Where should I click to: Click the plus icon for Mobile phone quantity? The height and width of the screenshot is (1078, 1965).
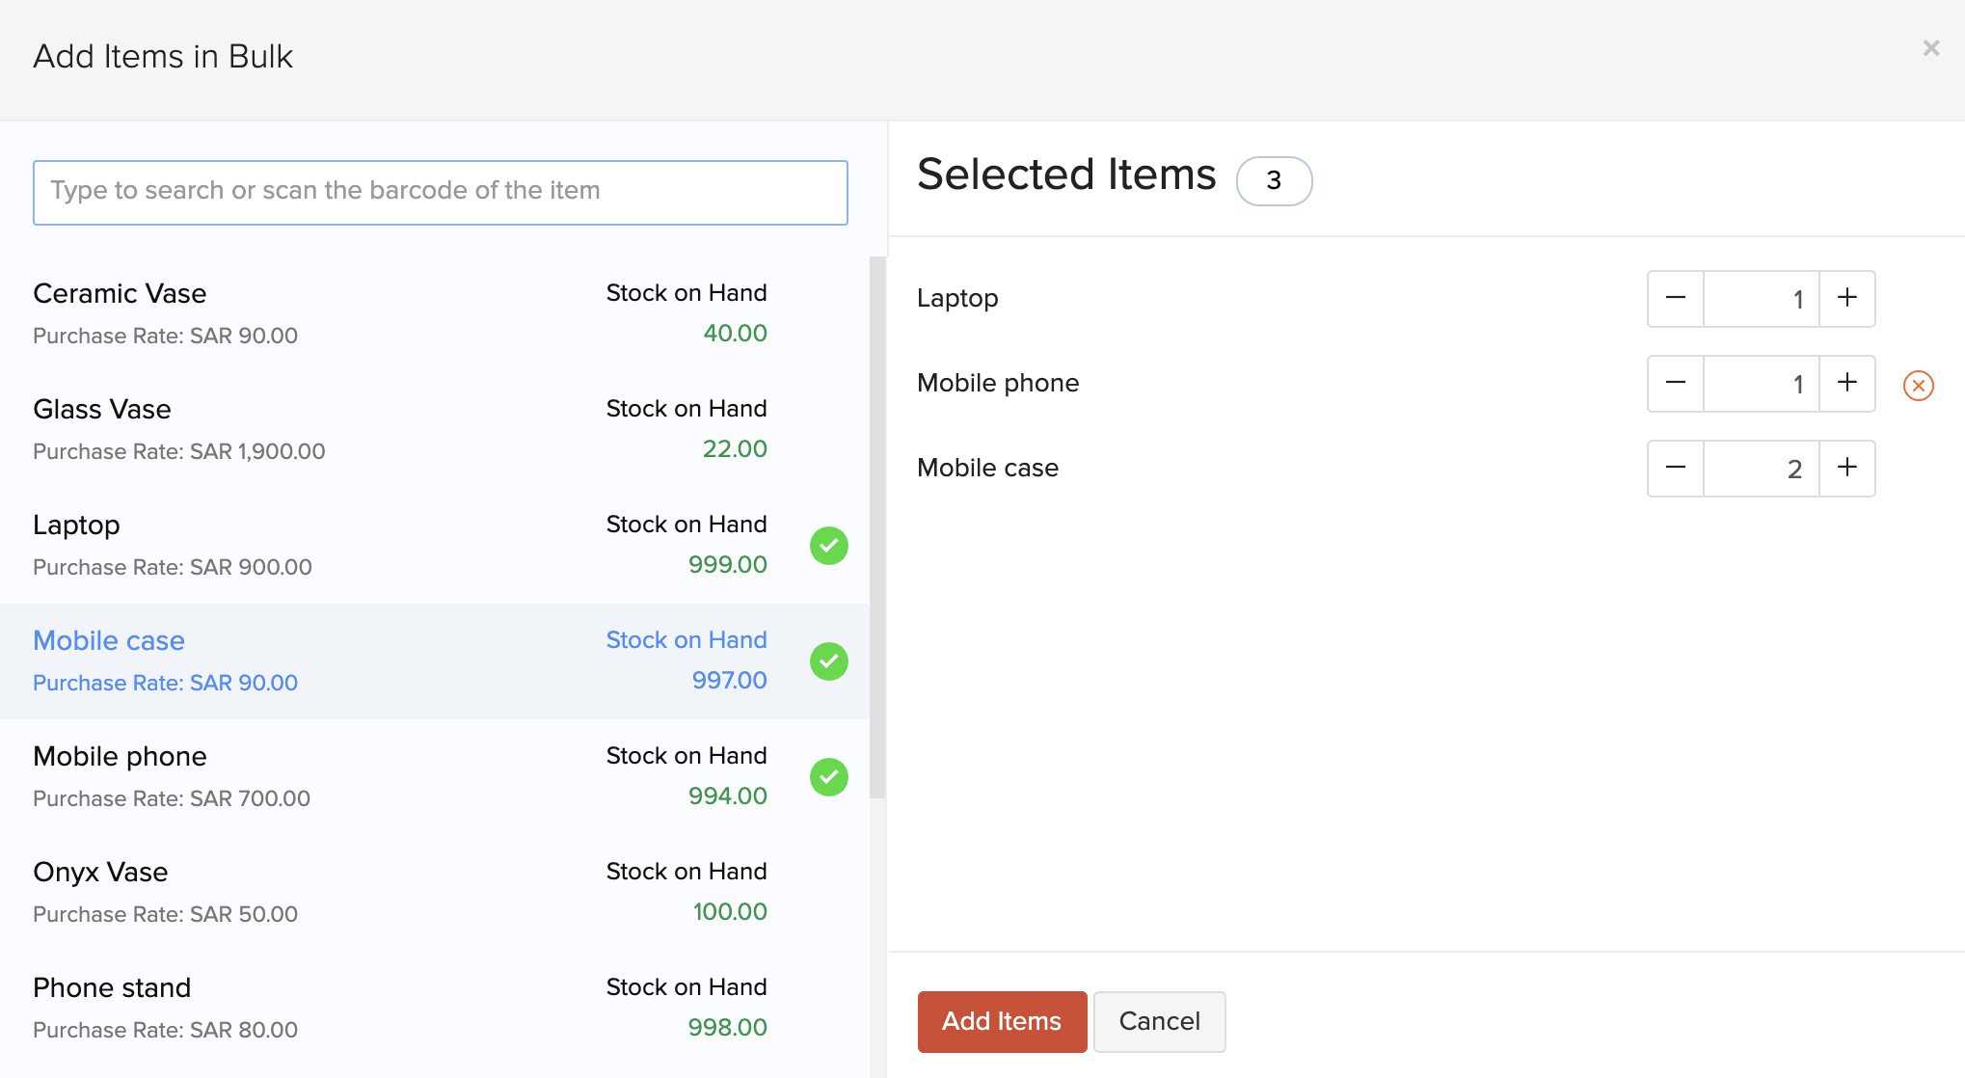(x=1847, y=384)
